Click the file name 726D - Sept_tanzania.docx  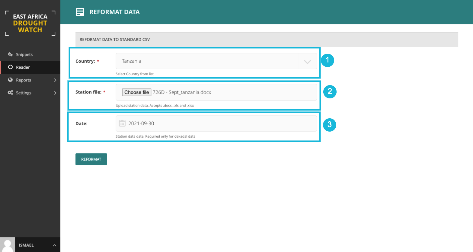[x=182, y=92]
